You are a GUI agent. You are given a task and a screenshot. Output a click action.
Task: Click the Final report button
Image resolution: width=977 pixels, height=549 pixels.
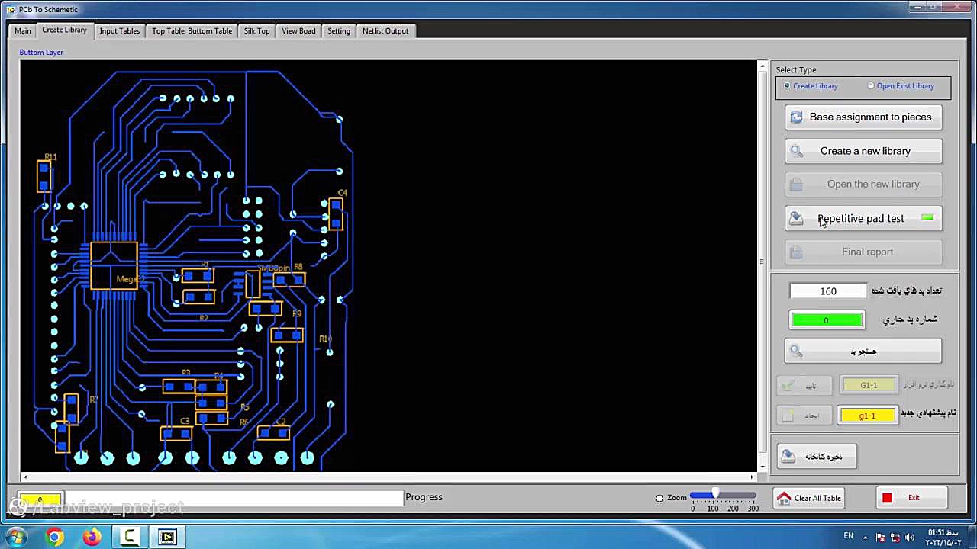tap(863, 252)
